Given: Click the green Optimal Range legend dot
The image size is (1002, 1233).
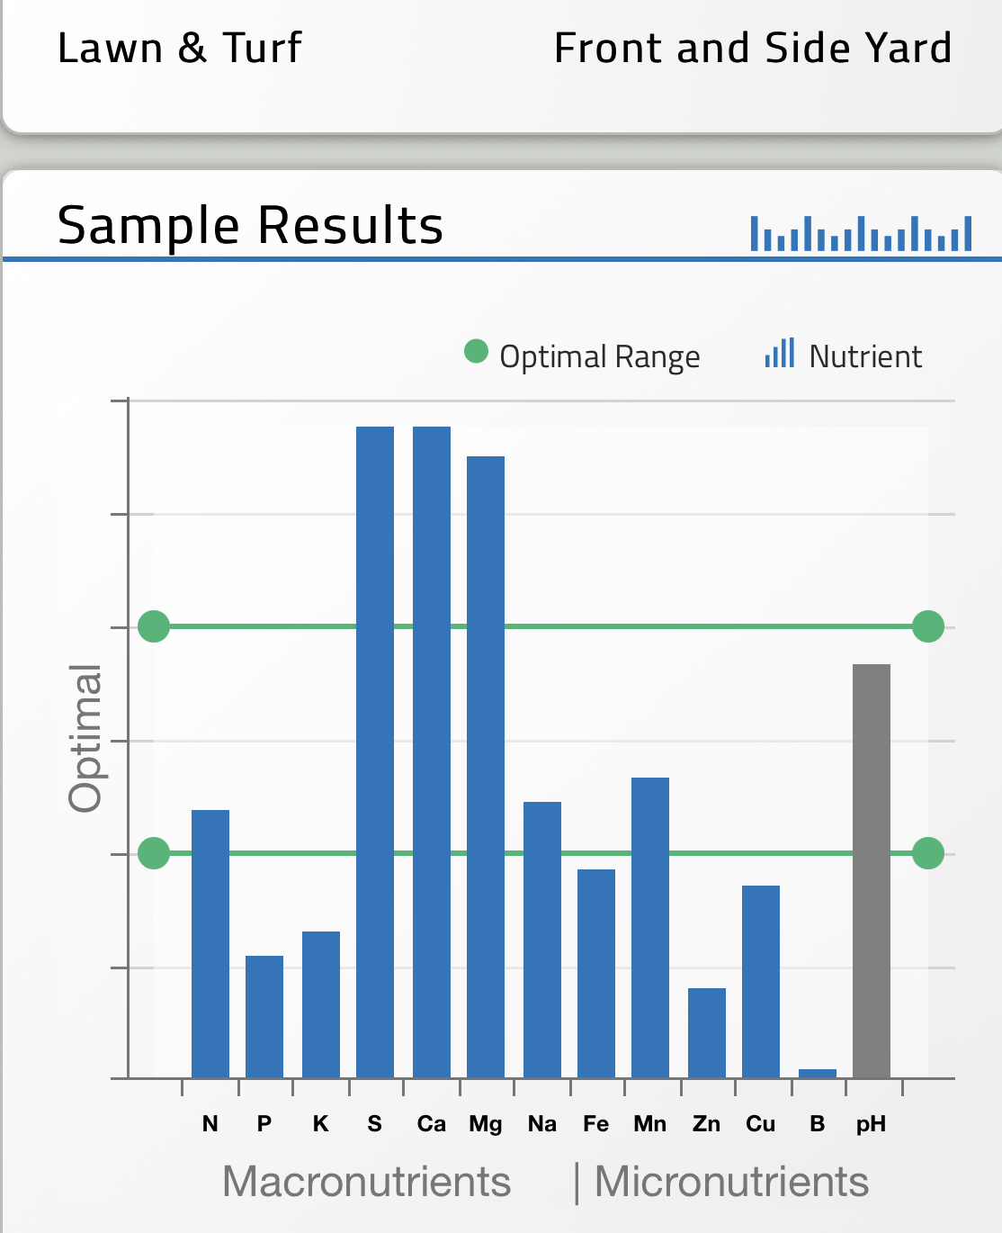Looking at the screenshot, I should 476,351.
